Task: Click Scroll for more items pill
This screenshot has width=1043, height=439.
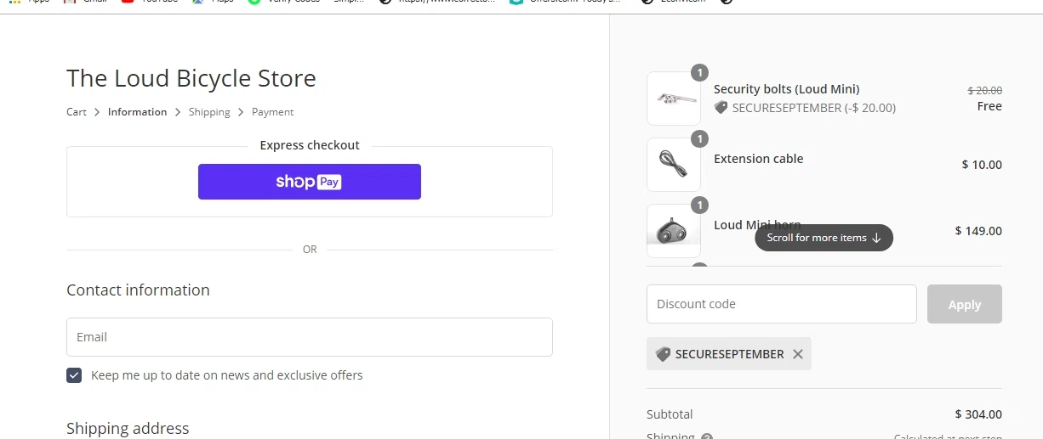Action: click(x=824, y=238)
